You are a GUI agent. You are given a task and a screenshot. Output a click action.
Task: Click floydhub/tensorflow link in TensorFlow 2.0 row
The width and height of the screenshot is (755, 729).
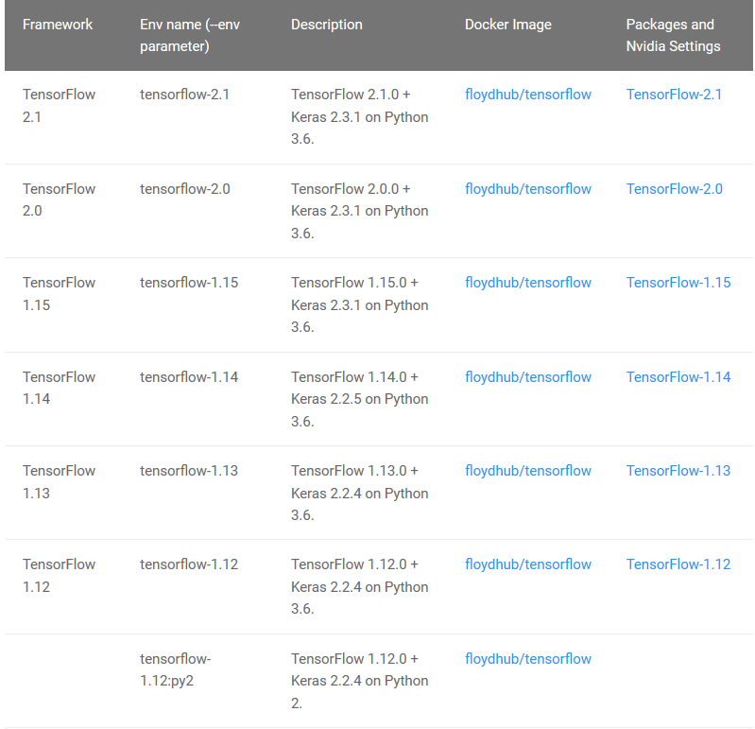(527, 188)
